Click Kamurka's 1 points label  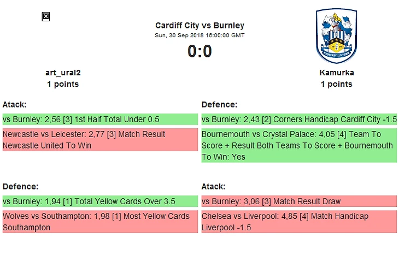pyautogui.click(x=336, y=84)
